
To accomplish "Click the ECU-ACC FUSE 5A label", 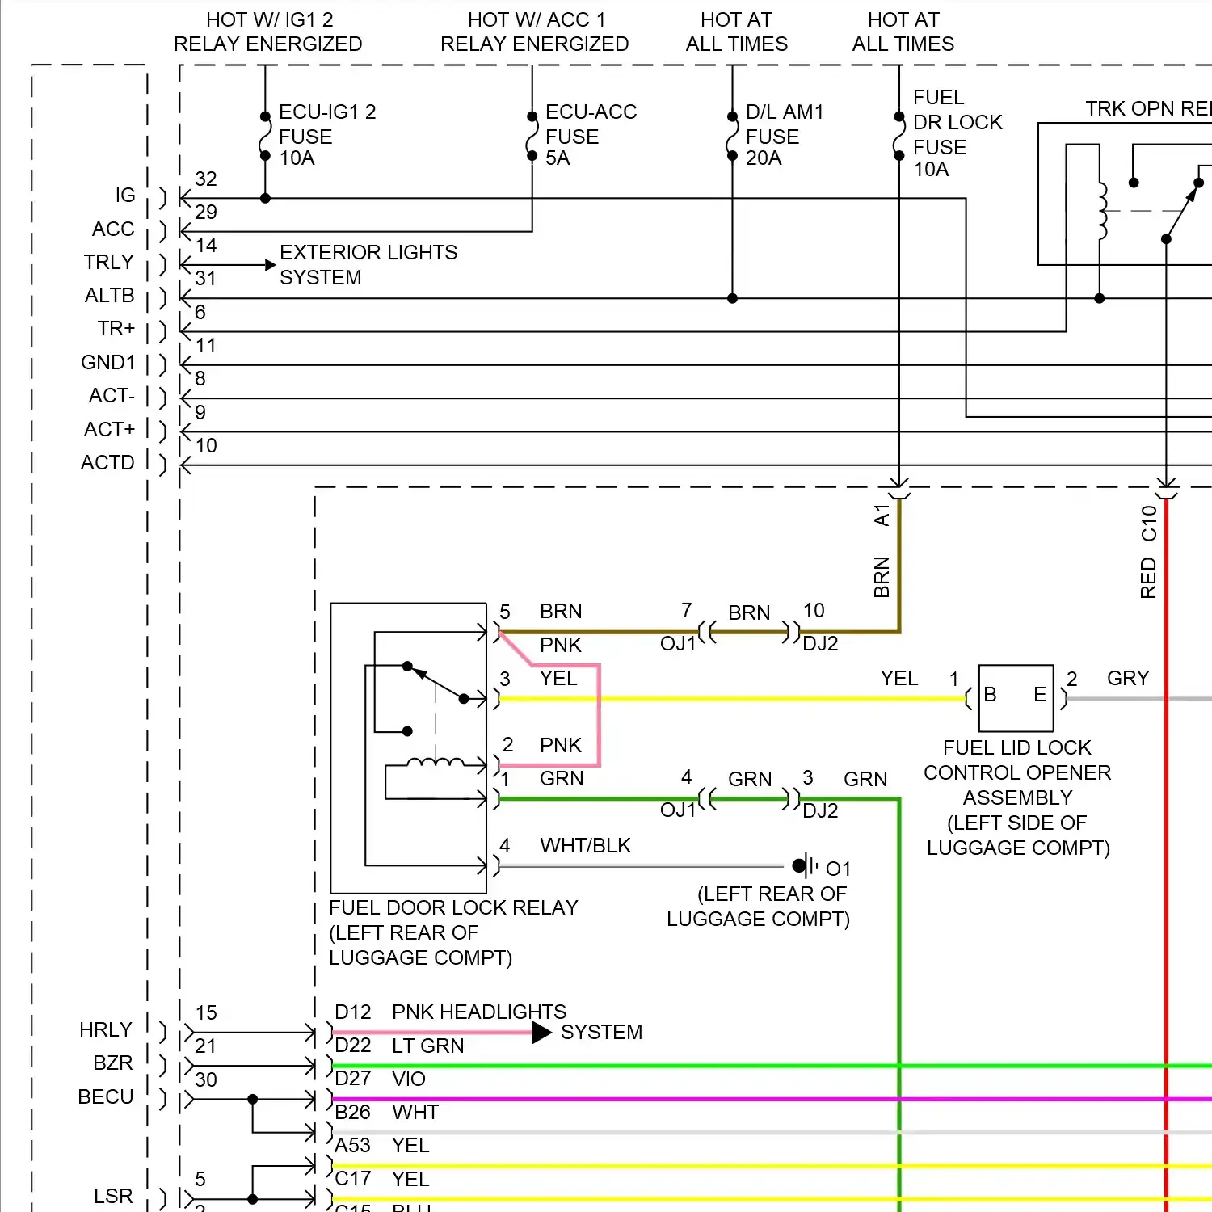I will [591, 135].
